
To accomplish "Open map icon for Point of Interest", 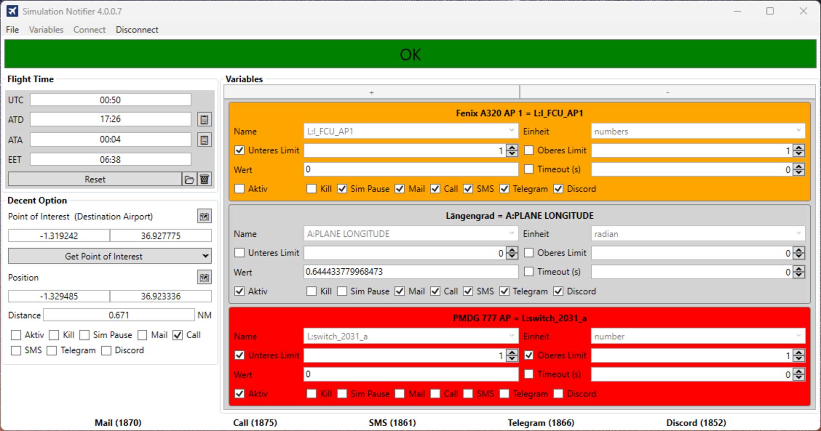I will point(204,217).
